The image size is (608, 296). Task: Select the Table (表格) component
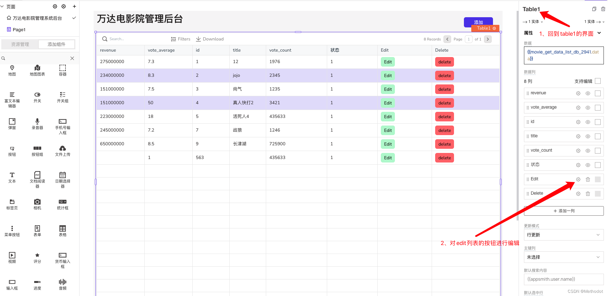coord(63,231)
